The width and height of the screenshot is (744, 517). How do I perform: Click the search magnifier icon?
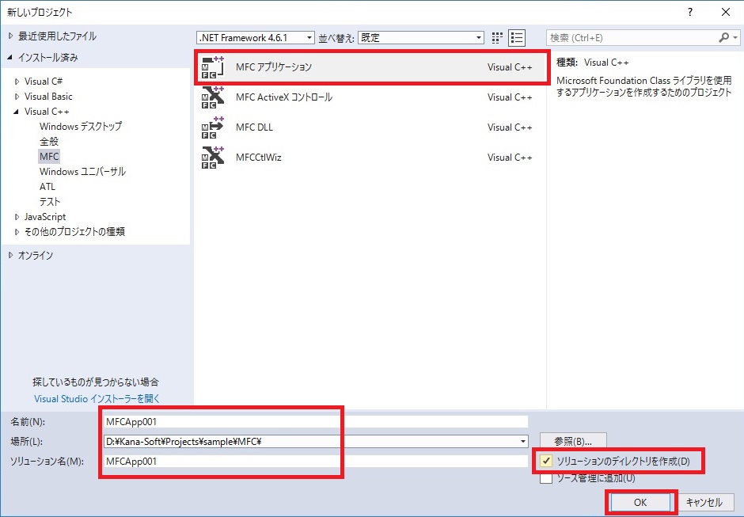point(723,37)
